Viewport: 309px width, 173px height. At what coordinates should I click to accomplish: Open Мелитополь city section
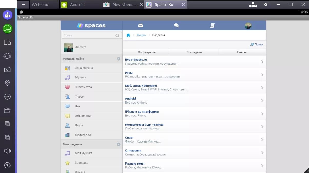pyautogui.click(x=91, y=135)
